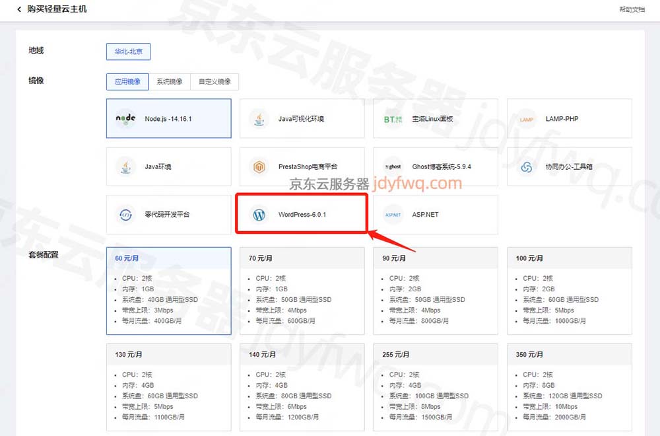Click the 地域 field label
Viewport: 660px width, 436px height.
point(36,50)
